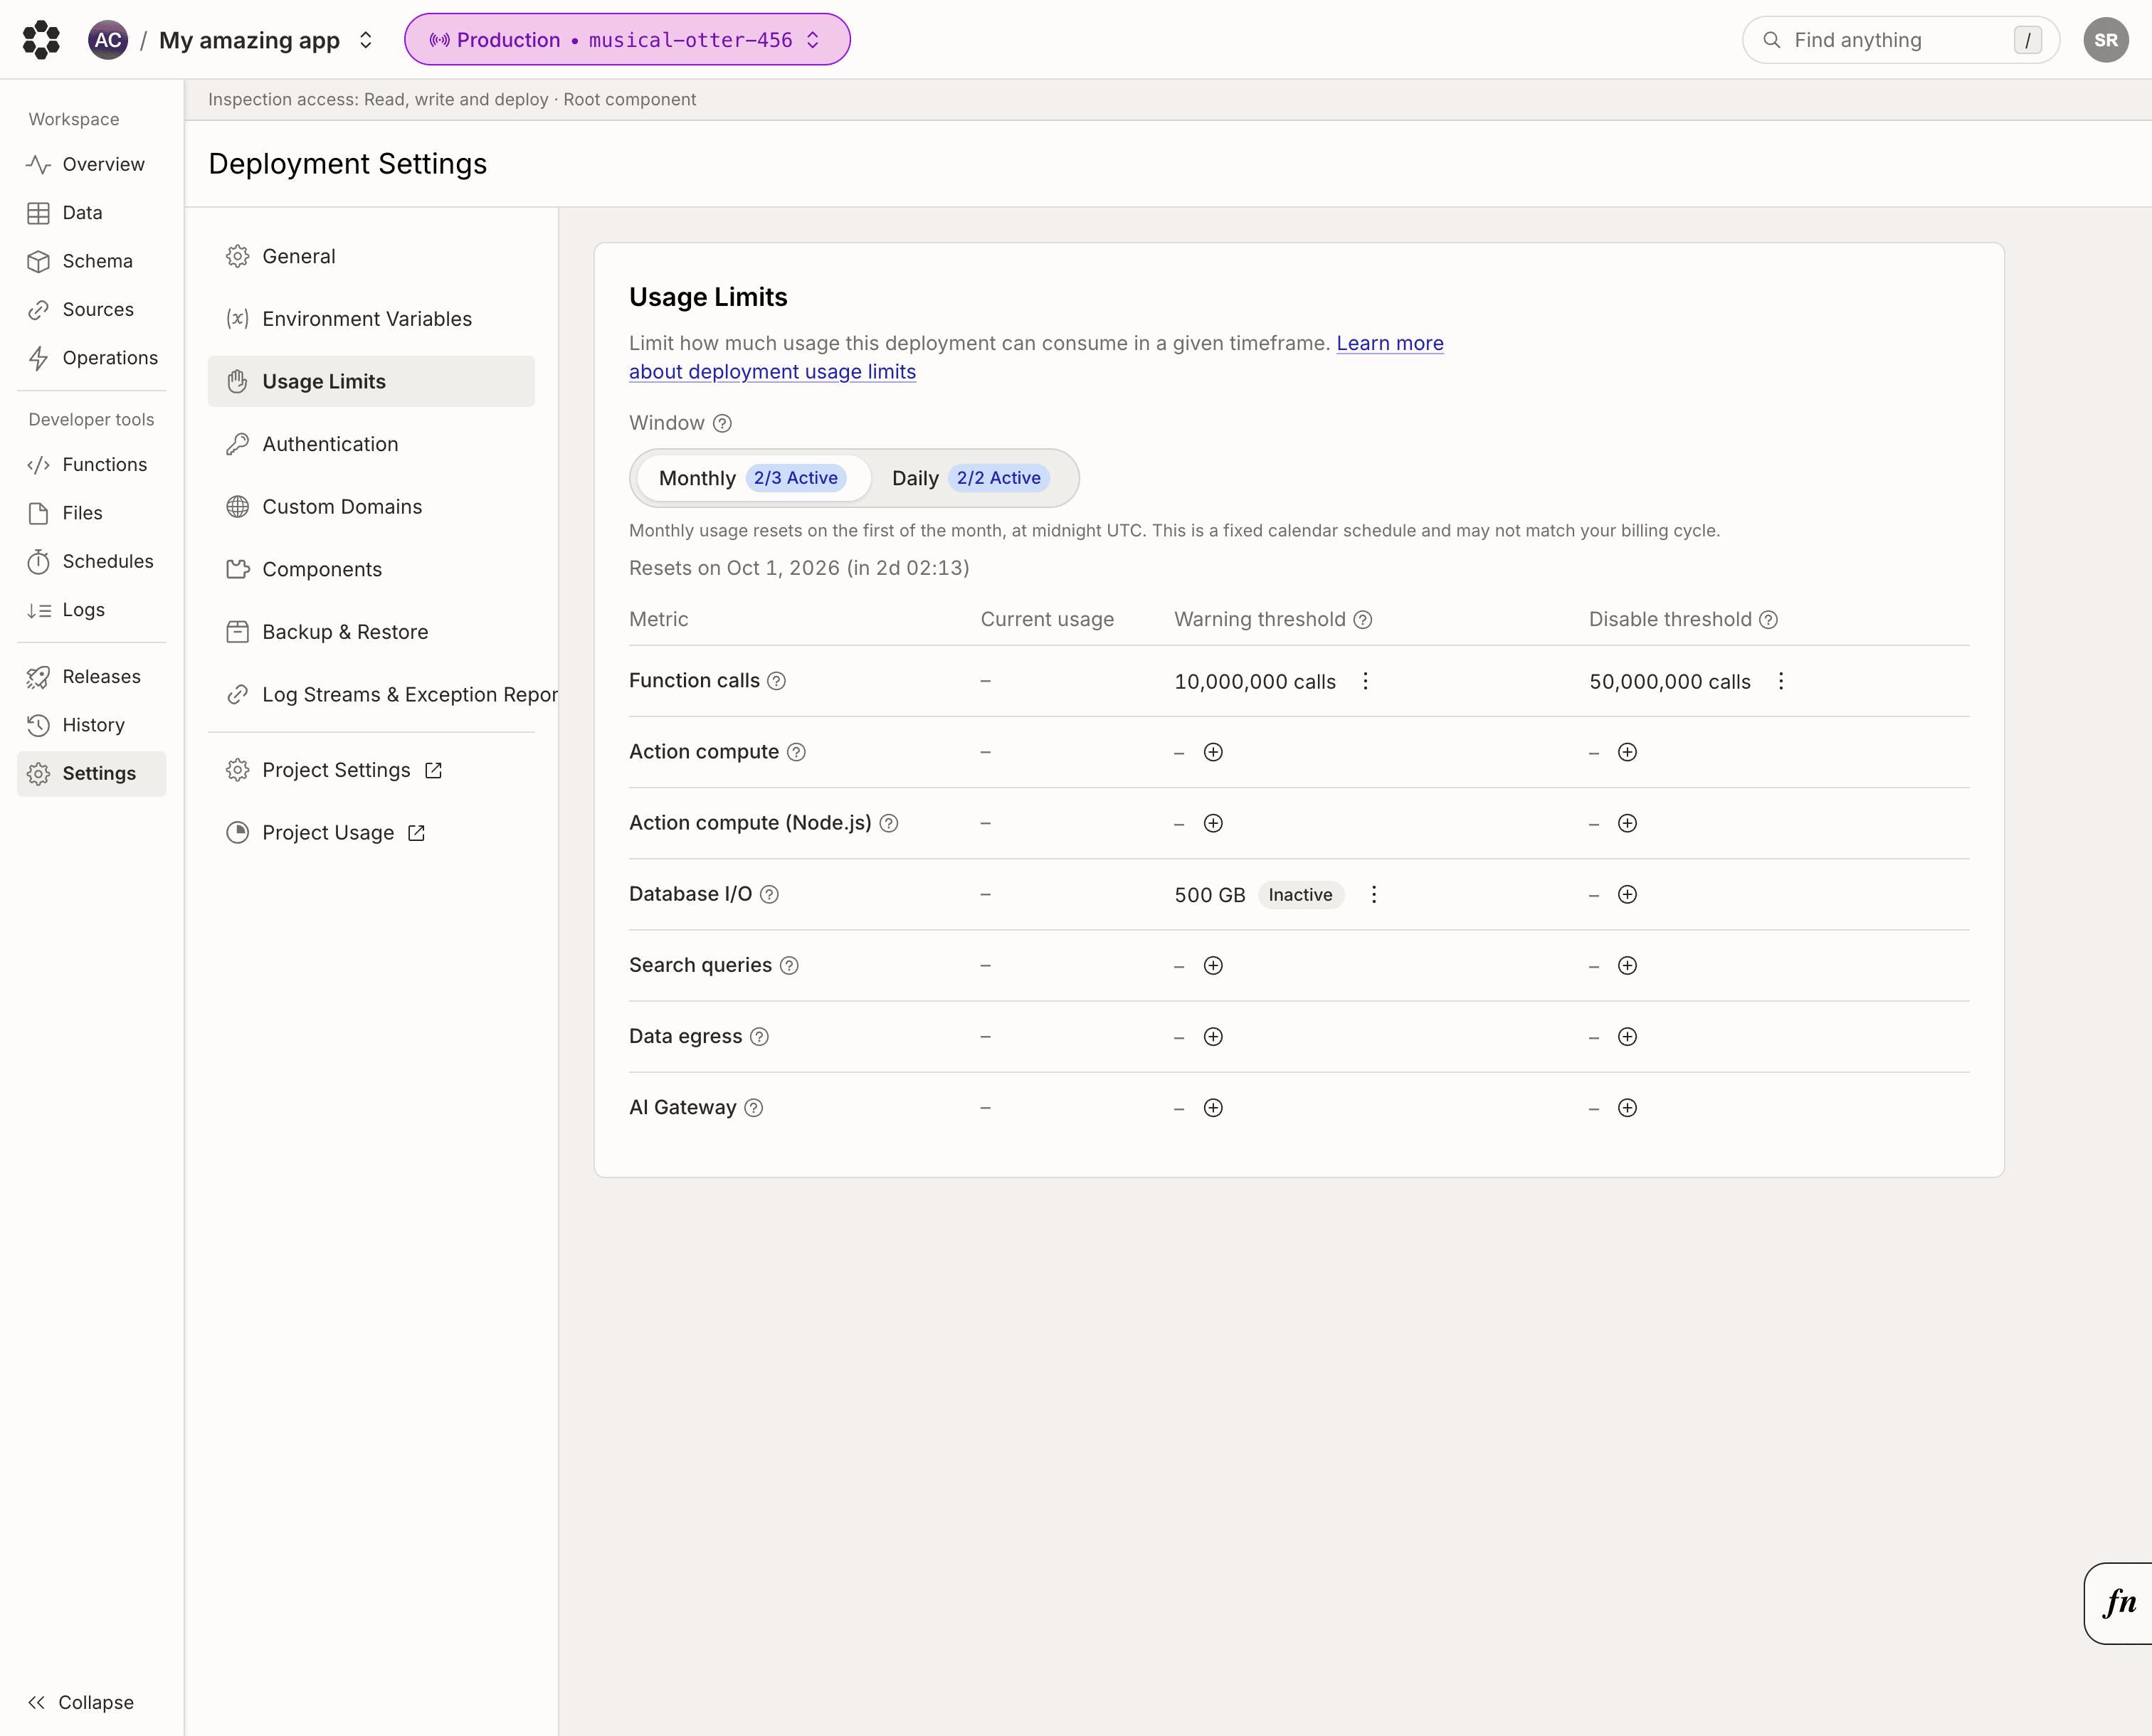The width and height of the screenshot is (2152, 1736).
Task: Show Action compute (Node.js) help icon
Action: 888,823
